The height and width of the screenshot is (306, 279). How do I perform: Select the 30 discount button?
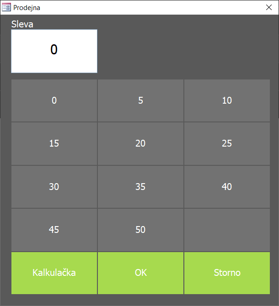coord(54,186)
